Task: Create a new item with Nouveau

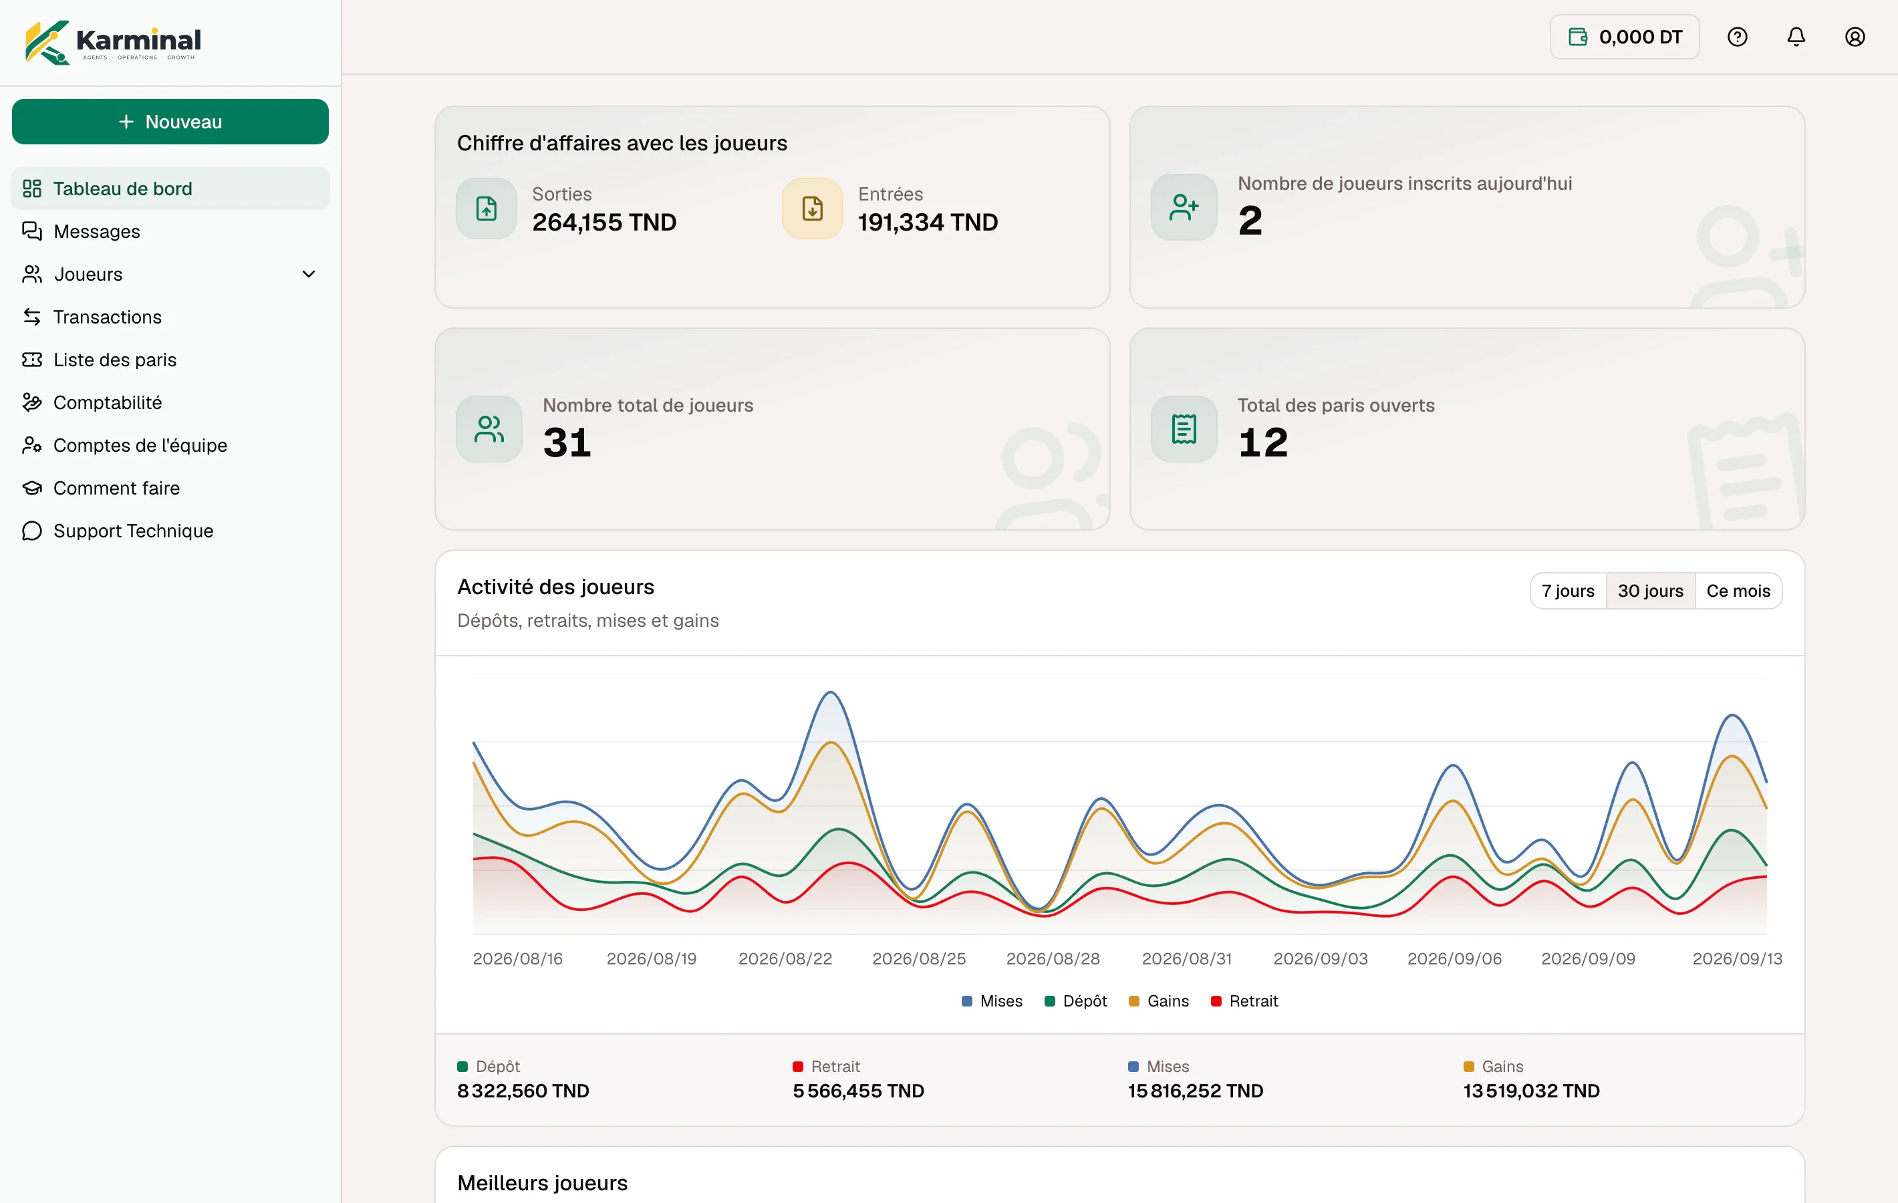Action: click(x=170, y=122)
